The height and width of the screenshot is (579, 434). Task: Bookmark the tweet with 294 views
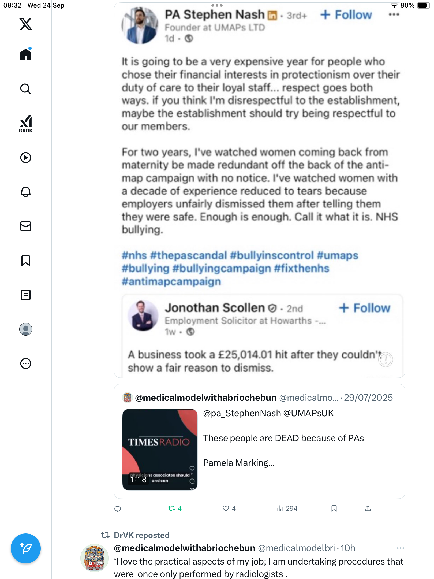tap(334, 508)
